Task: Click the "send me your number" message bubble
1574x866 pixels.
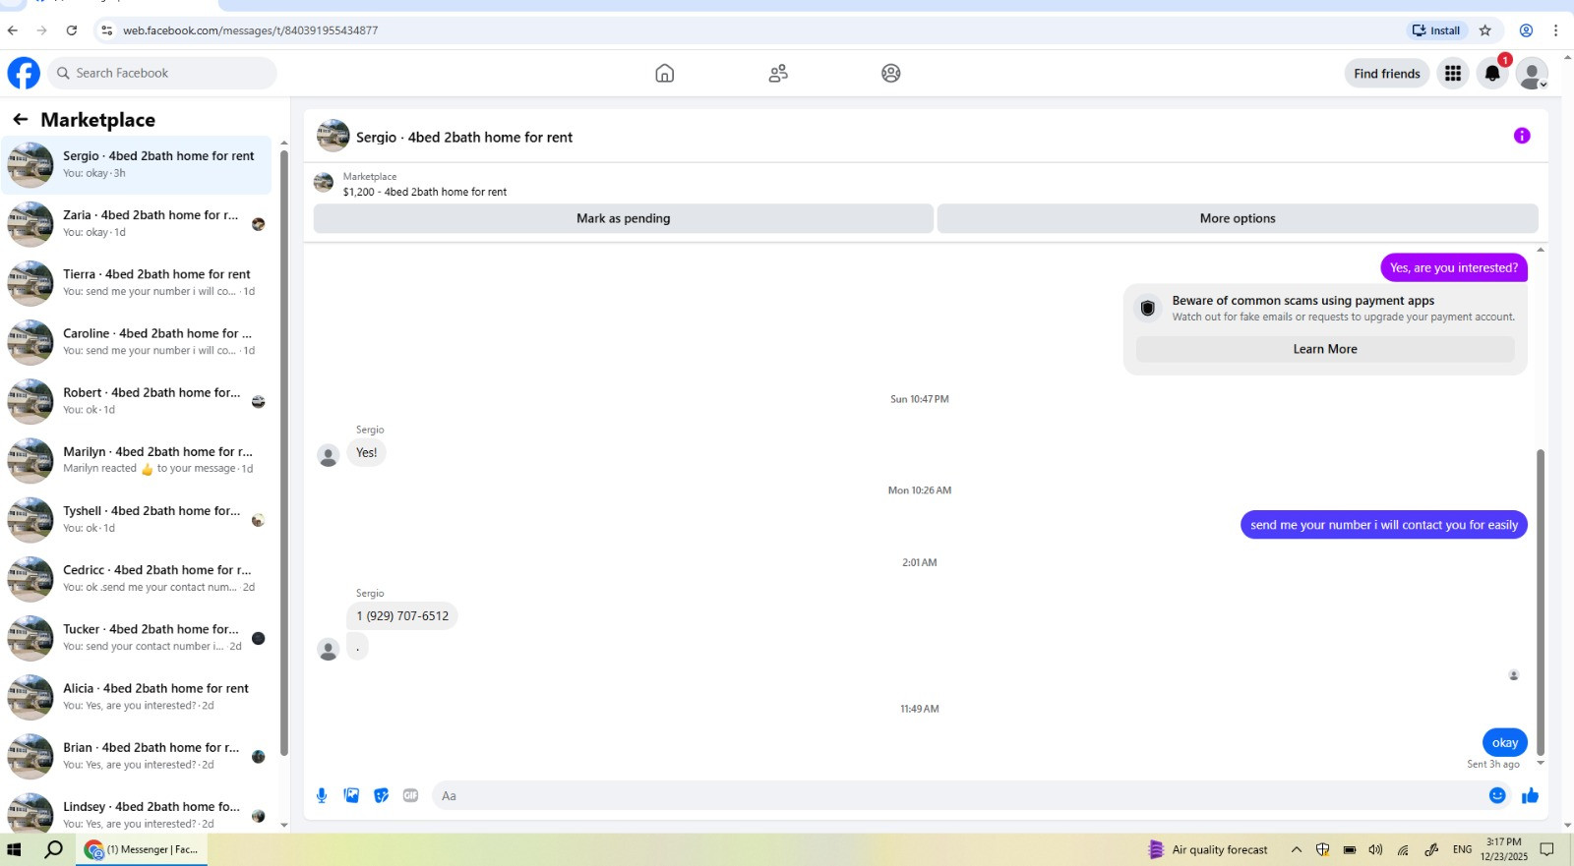Action: [1384, 525]
